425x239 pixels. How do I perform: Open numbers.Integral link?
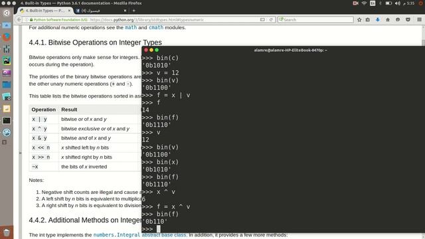pyautogui.click(x=117, y=235)
